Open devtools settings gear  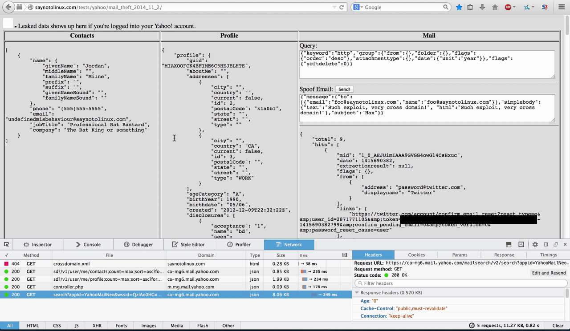[535, 244]
